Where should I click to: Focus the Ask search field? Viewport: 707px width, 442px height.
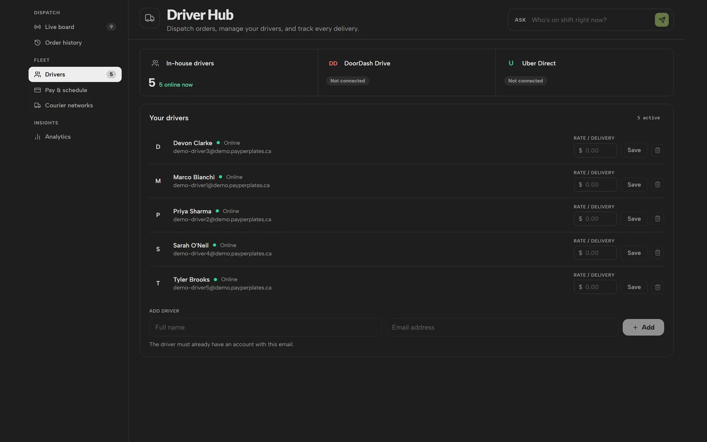tap(590, 20)
